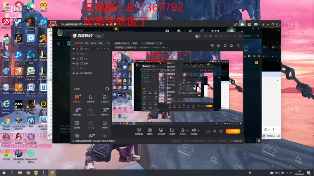This screenshot has height=176, width=314.
Task: Add a 多媒体 multimedia source
Action: [172, 131]
